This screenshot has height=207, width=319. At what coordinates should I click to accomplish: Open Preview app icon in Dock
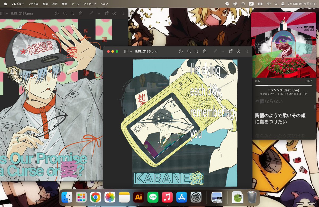click(217, 197)
